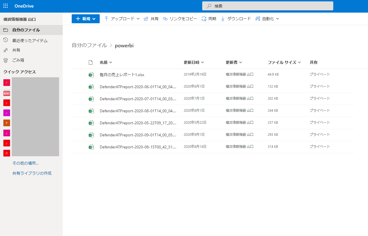This screenshot has width=368, height=236.
Task: Click the file type column header icon
Action: point(90,62)
